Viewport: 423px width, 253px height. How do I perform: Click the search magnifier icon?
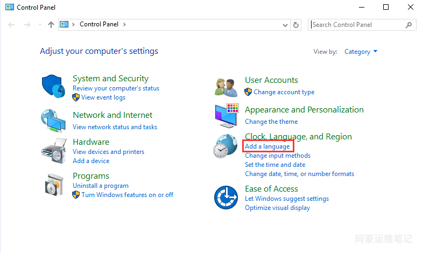[x=408, y=25]
